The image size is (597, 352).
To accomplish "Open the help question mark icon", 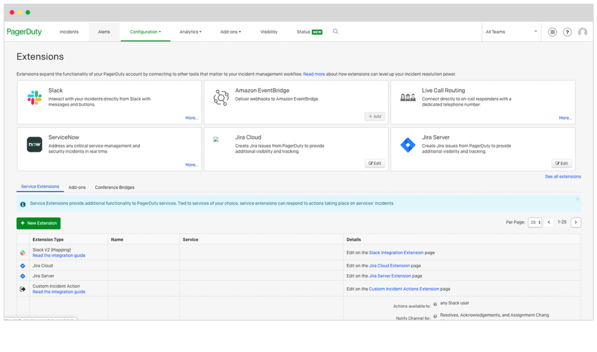I will (x=567, y=33).
